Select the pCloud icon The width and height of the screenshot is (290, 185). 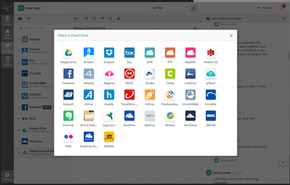211,74
